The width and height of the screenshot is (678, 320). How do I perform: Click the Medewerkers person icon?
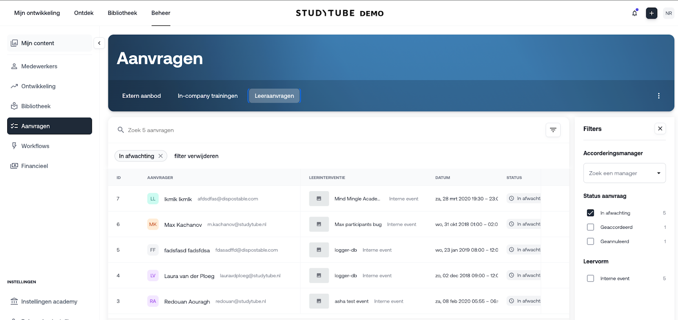(x=14, y=66)
